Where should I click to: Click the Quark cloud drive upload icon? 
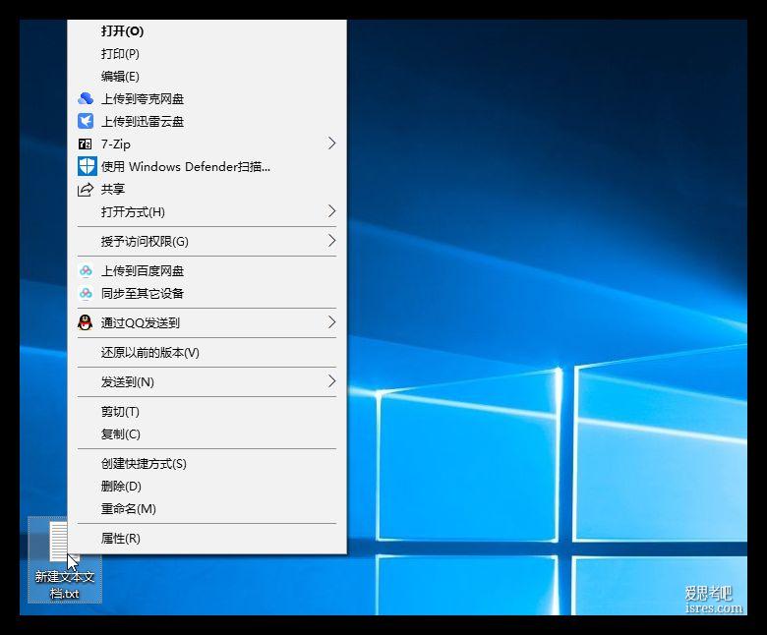coord(86,98)
